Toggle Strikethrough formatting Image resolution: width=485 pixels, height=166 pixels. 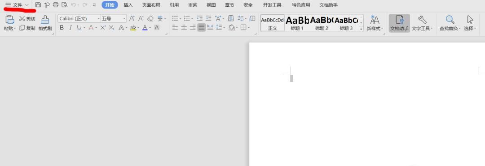91,28
